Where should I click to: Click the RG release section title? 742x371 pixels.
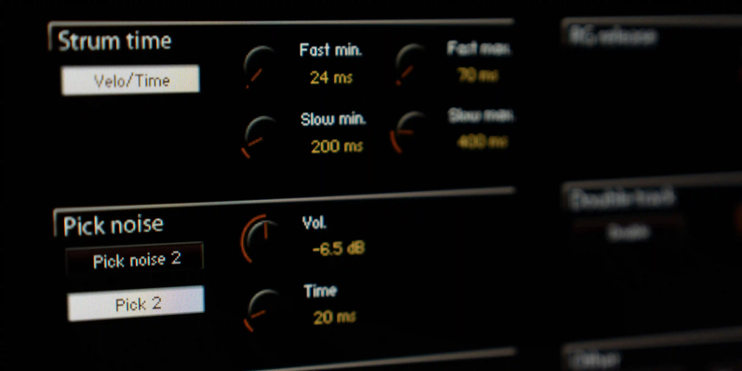click(612, 36)
